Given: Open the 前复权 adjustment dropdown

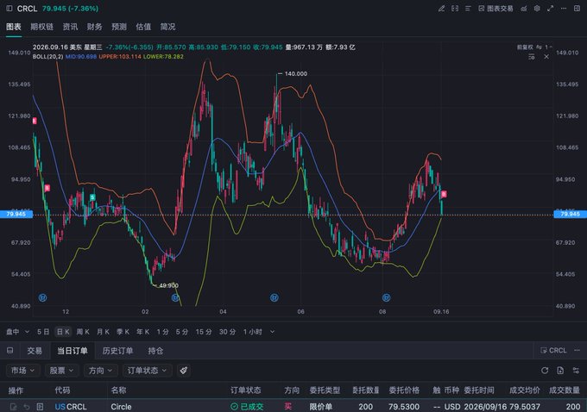Looking at the screenshot, I should (x=525, y=47).
